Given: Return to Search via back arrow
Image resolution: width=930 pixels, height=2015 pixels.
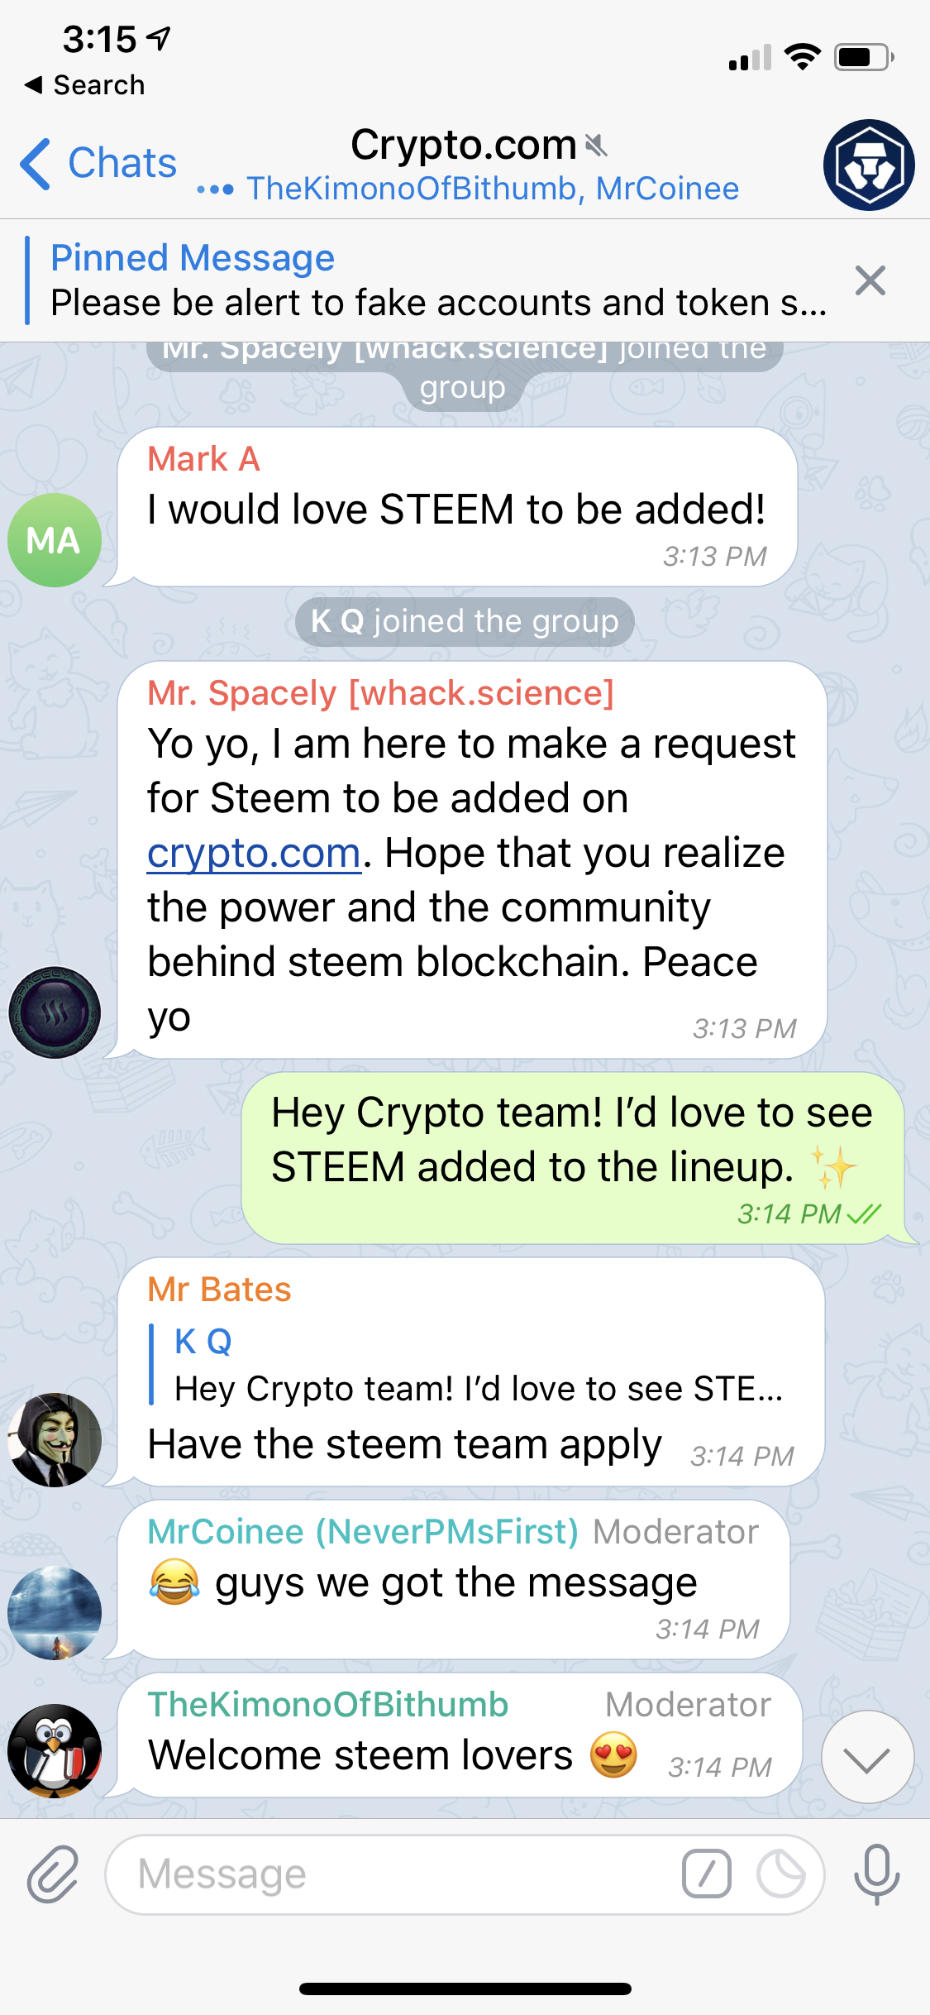Looking at the screenshot, I should click(84, 84).
